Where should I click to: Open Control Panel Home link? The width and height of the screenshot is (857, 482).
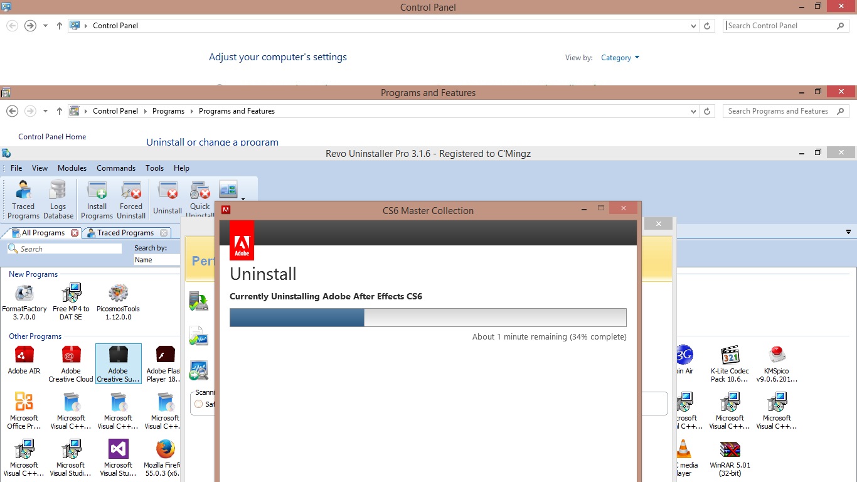[x=52, y=136]
